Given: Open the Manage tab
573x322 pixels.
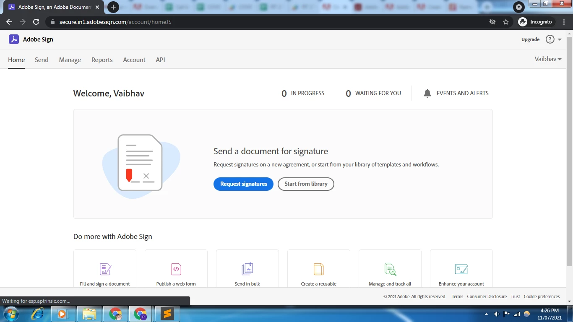Looking at the screenshot, I should coord(70,60).
